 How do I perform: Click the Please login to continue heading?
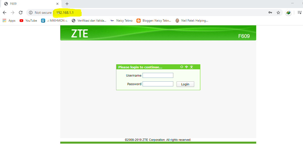pyautogui.click(x=140, y=67)
